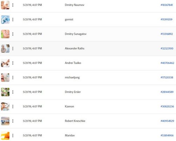Open the more options menu for Dmitry Sunagatov
Screen dimensions: 176x141
pos(13,34)
